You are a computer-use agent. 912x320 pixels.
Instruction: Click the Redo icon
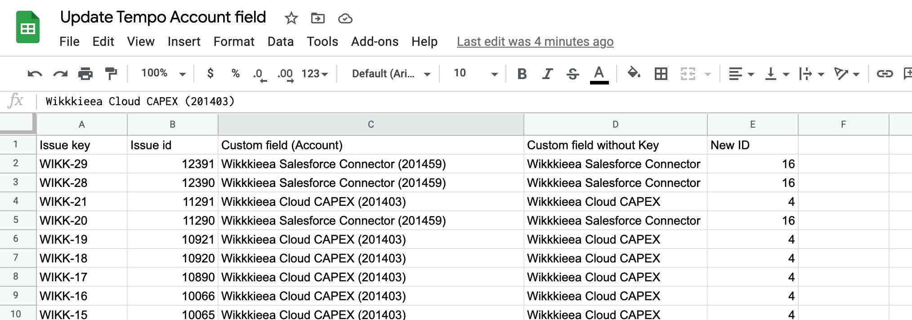point(60,73)
